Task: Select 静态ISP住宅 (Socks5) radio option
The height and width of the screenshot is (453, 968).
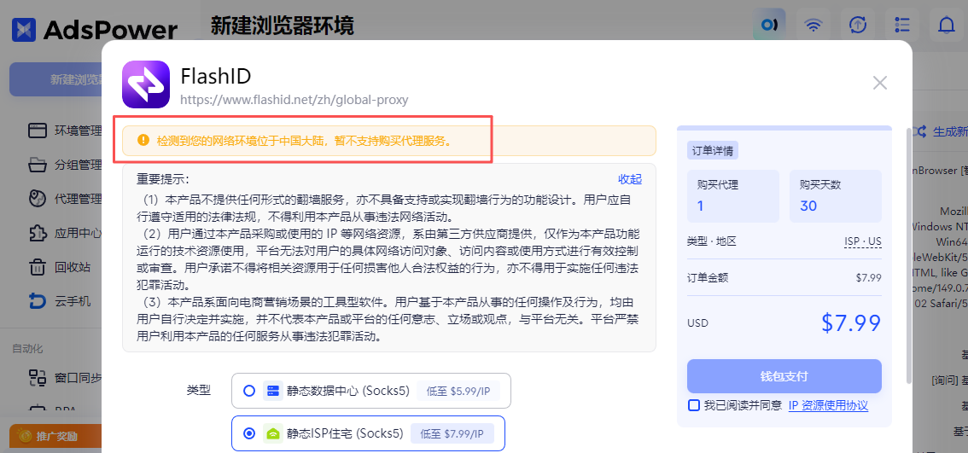Action: click(x=249, y=434)
